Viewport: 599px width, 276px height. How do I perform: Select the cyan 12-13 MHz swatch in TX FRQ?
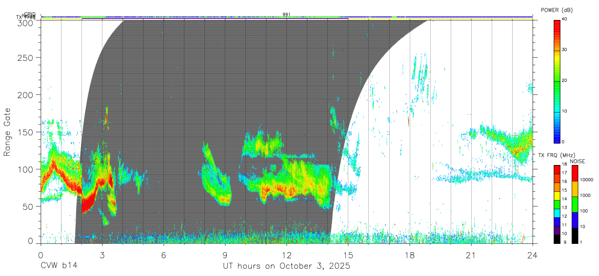[557, 213]
